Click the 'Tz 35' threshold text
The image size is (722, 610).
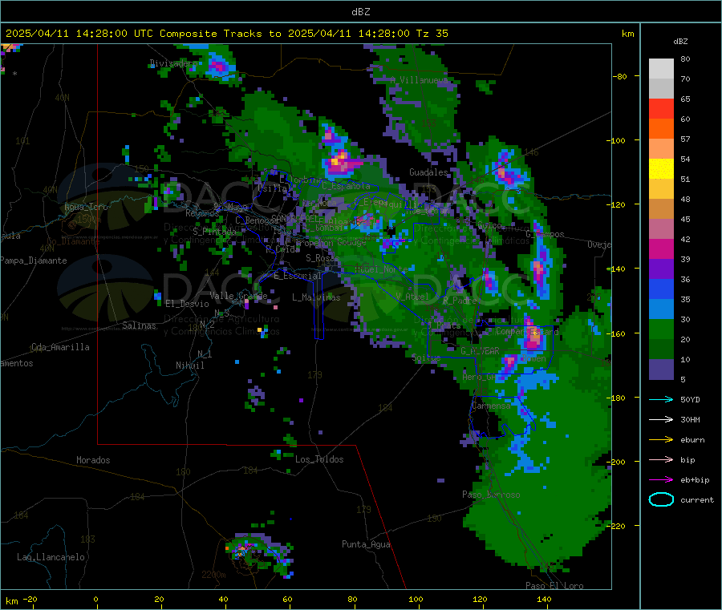tap(432, 34)
